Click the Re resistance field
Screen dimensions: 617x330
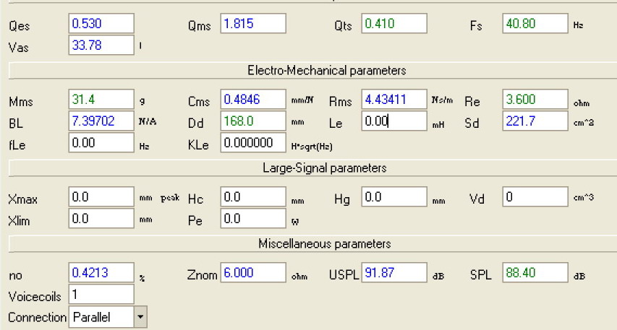(x=535, y=99)
